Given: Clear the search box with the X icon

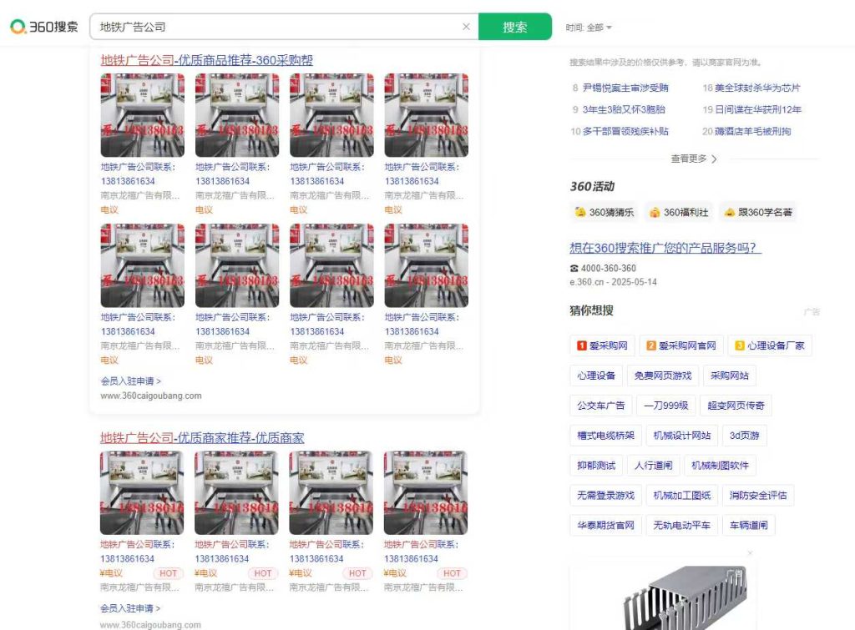Looking at the screenshot, I should pos(466,26).
